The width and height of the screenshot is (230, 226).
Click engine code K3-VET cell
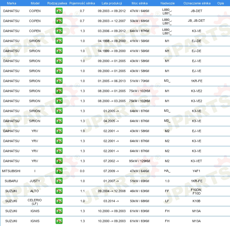[196, 161]
